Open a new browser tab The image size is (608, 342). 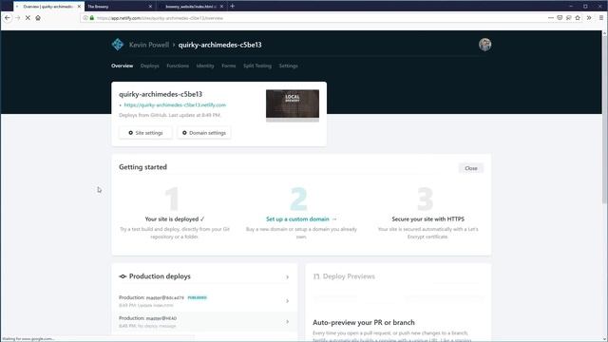pos(232,7)
